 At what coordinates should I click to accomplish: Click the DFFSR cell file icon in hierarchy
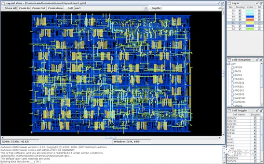point(232,68)
